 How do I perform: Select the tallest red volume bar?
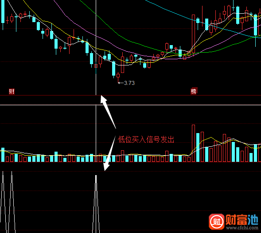point(193,143)
